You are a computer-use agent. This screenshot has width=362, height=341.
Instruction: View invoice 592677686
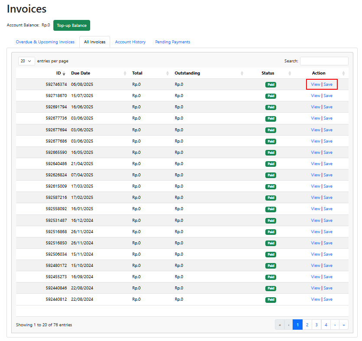315,141
